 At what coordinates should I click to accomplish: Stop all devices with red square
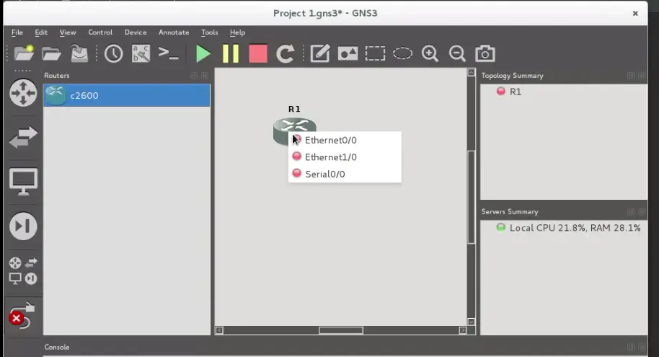tap(258, 54)
